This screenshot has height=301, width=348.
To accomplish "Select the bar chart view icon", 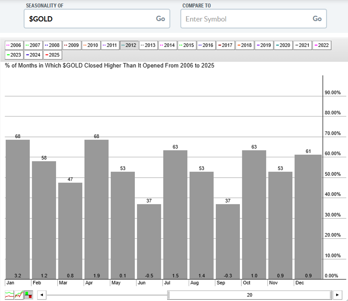I will (28, 295).
